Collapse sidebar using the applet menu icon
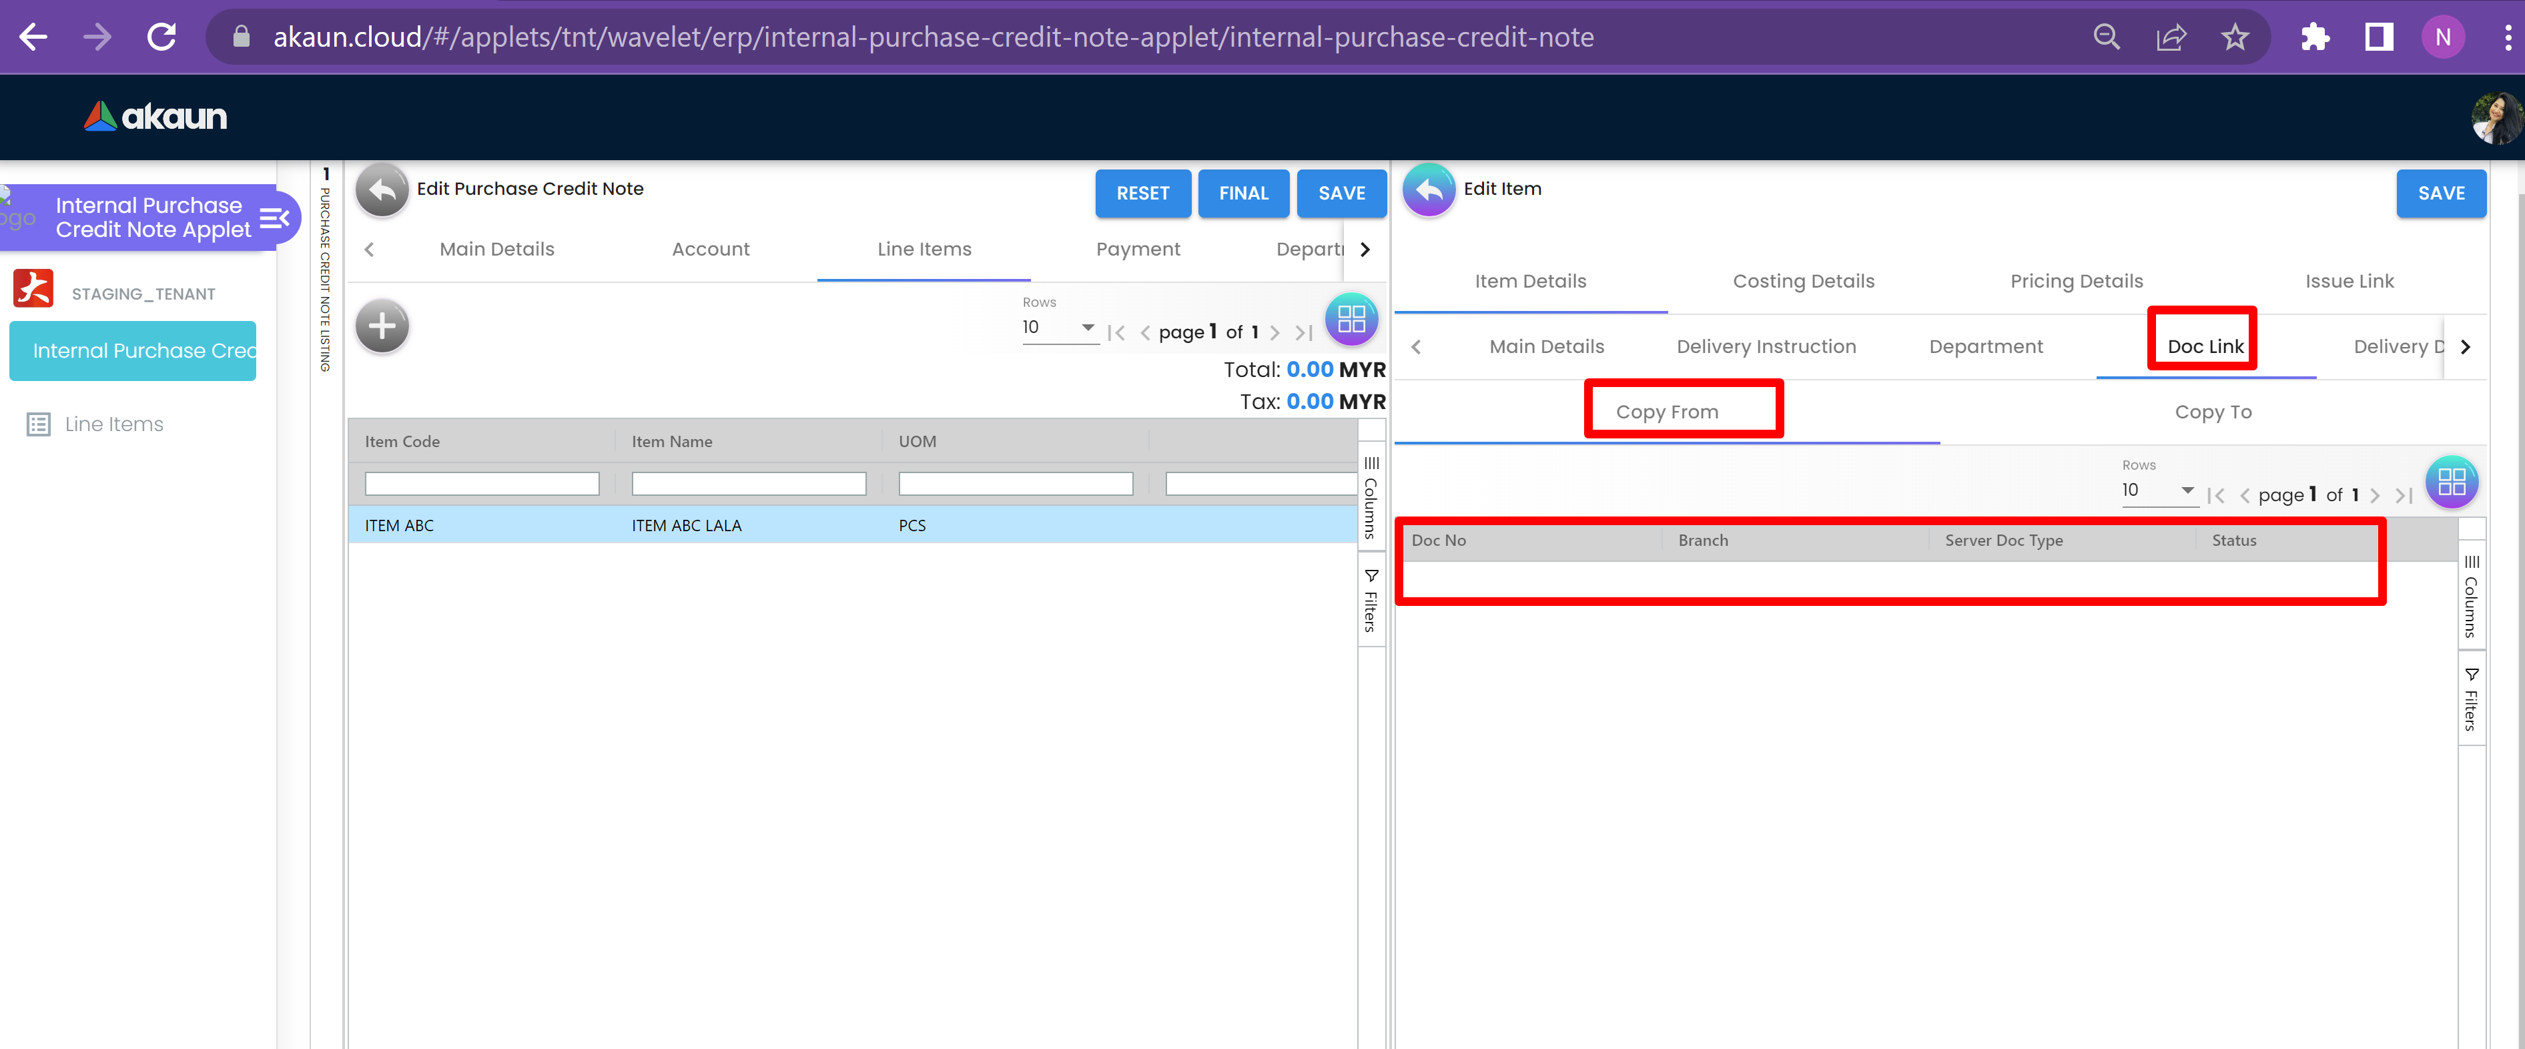Screen dimensions: 2525x1049 274,218
